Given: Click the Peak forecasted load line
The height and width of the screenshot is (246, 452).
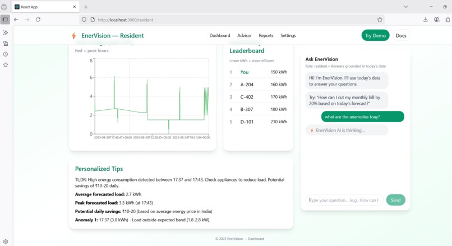Looking at the screenshot, I should (x=114, y=203).
